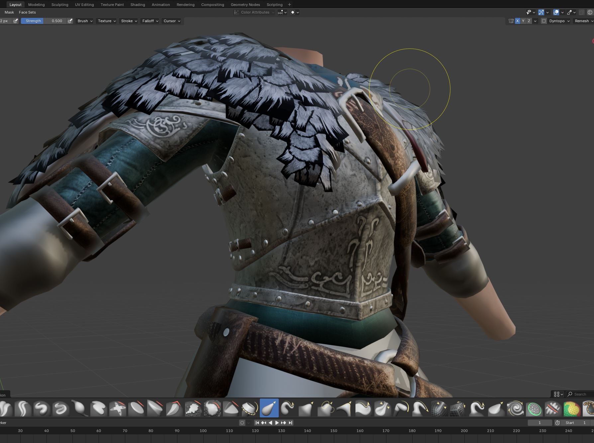Toggle viewport gizmos display
594x443 pixels.
tap(541, 12)
